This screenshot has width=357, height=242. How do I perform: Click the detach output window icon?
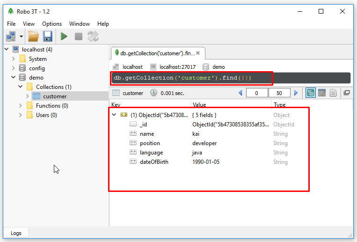coord(347,93)
